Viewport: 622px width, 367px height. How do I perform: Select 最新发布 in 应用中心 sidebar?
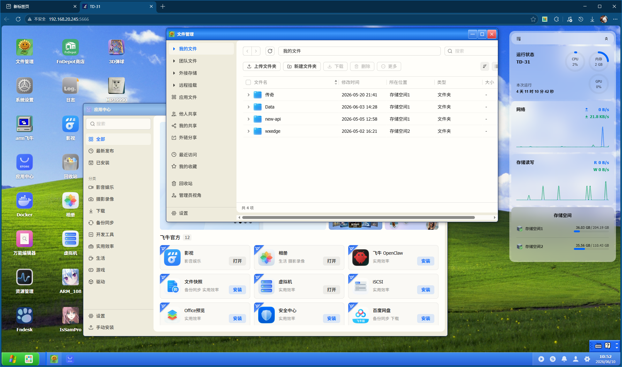pos(118,151)
